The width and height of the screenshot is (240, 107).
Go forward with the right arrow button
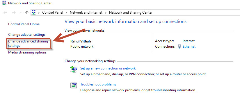(14, 13)
